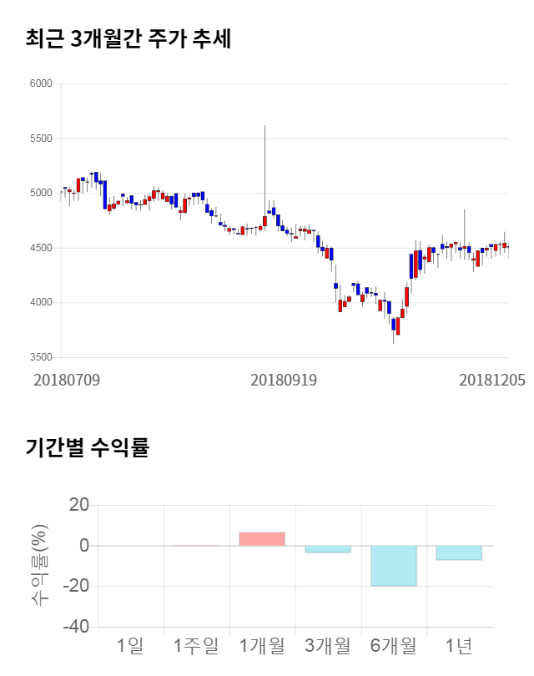Click the 20180919 middle date label
Viewport: 534px width, 676px height.
pyautogui.click(x=284, y=380)
